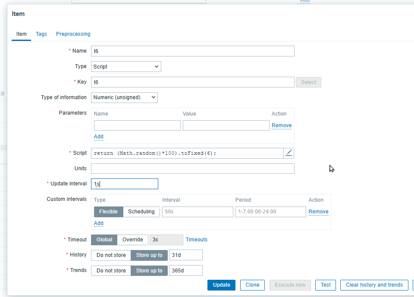Select Scheduling custom interval type
Viewport: 414px width, 297px height.
point(141,212)
